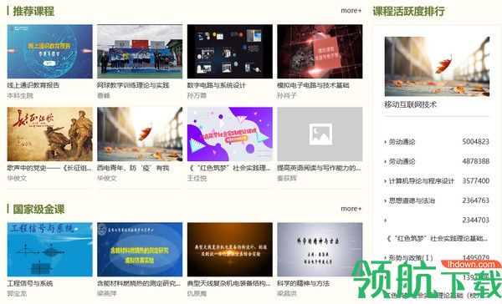
Task: Click author name 孙万蓉
Action: coord(197,95)
